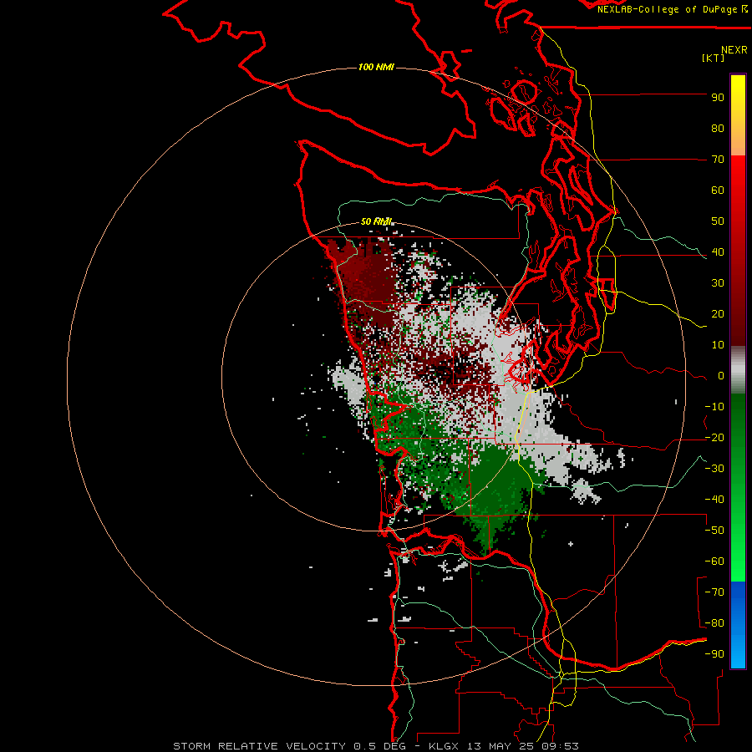Click the -80 knot scale label
The width and height of the screenshot is (752, 752).
pyautogui.click(x=714, y=623)
